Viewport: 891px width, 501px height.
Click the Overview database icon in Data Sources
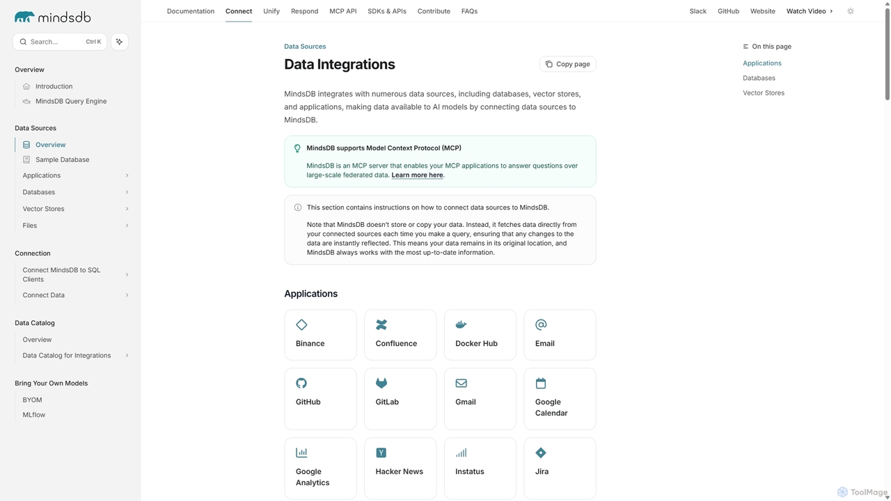pyautogui.click(x=26, y=145)
